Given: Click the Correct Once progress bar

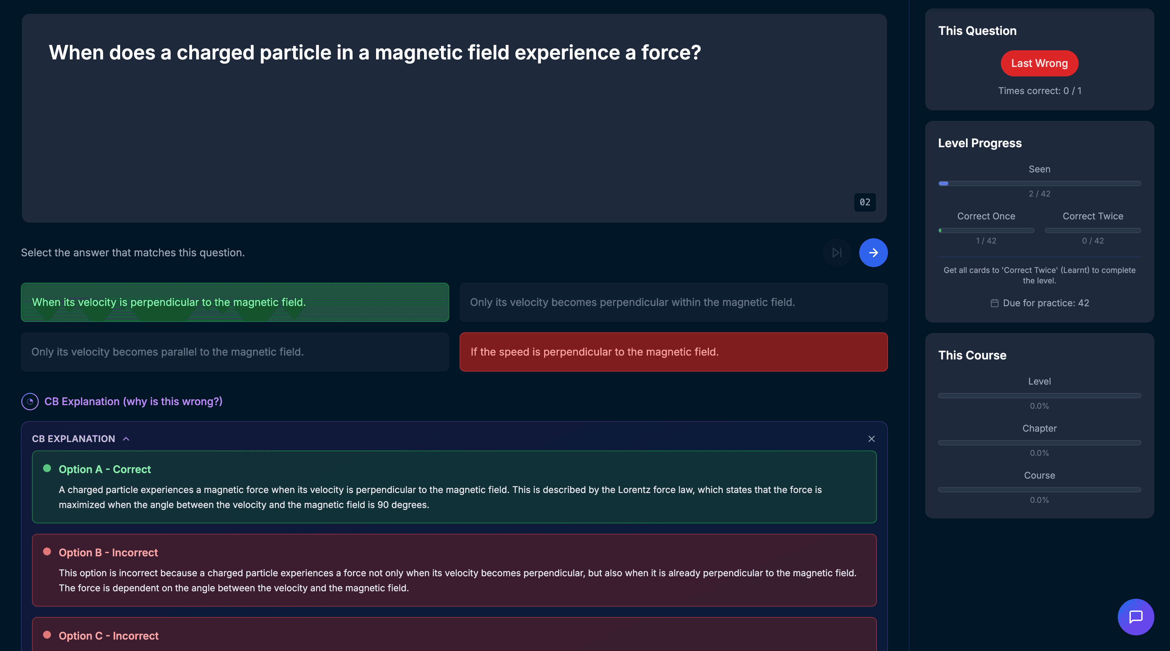Looking at the screenshot, I should click(986, 230).
